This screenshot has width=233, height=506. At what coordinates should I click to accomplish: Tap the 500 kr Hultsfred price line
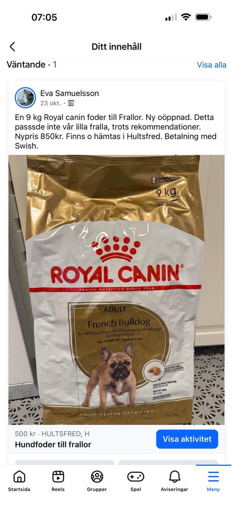tap(52, 434)
